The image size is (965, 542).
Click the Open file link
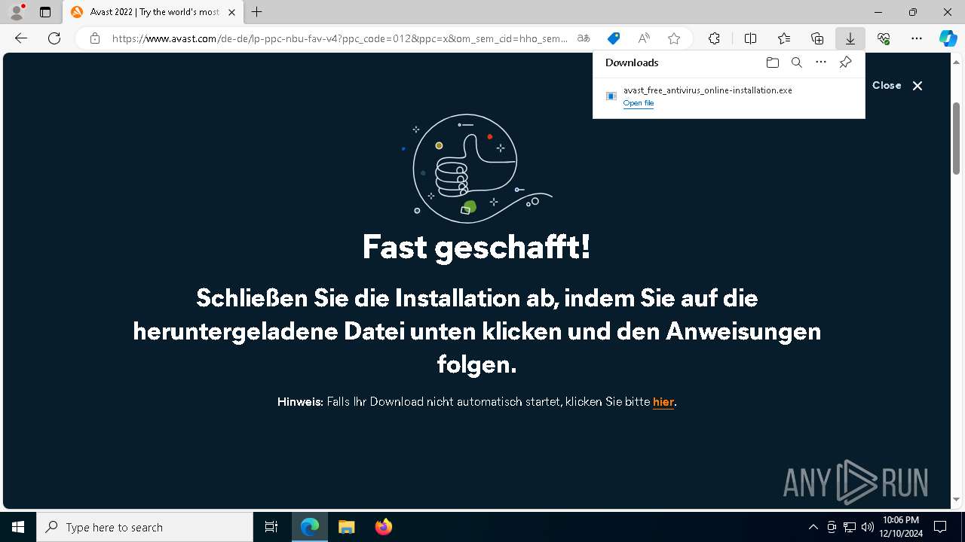pyautogui.click(x=639, y=103)
